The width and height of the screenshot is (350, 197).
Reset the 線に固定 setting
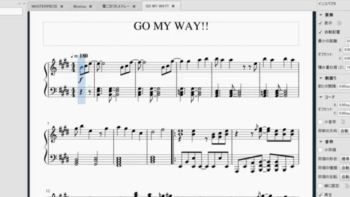[x=346, y=186]
